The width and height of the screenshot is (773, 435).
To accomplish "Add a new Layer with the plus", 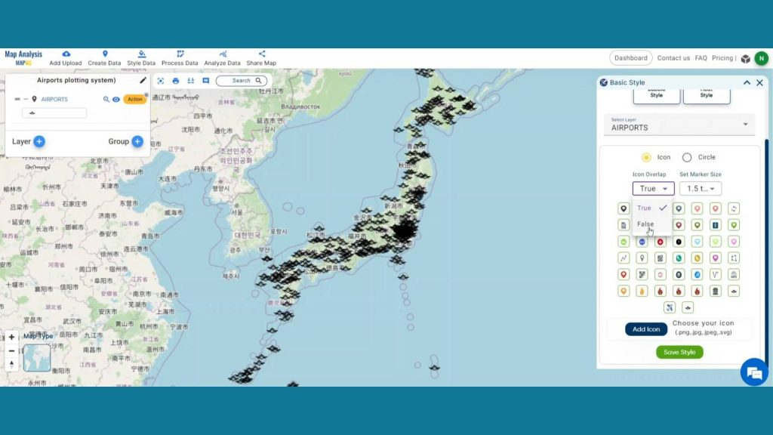I will click(x=39, y=141).
